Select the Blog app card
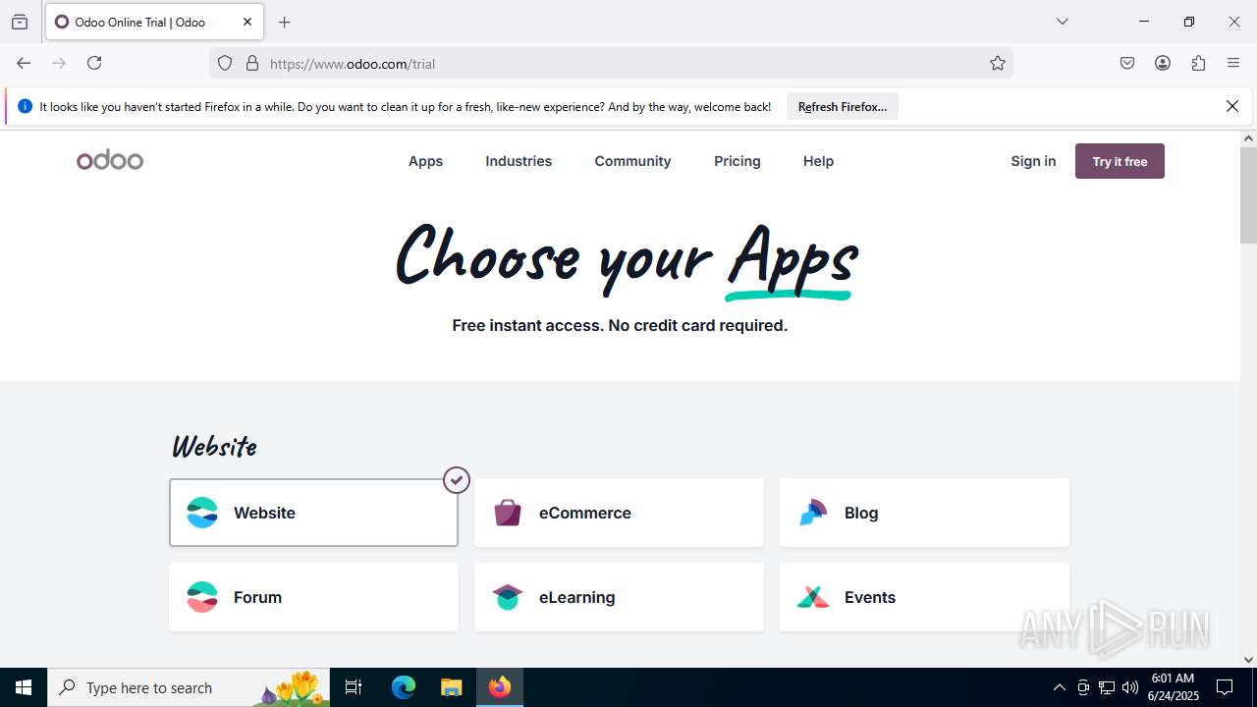The width and height of the screenshot is (1257, 707). click(924, 513)
